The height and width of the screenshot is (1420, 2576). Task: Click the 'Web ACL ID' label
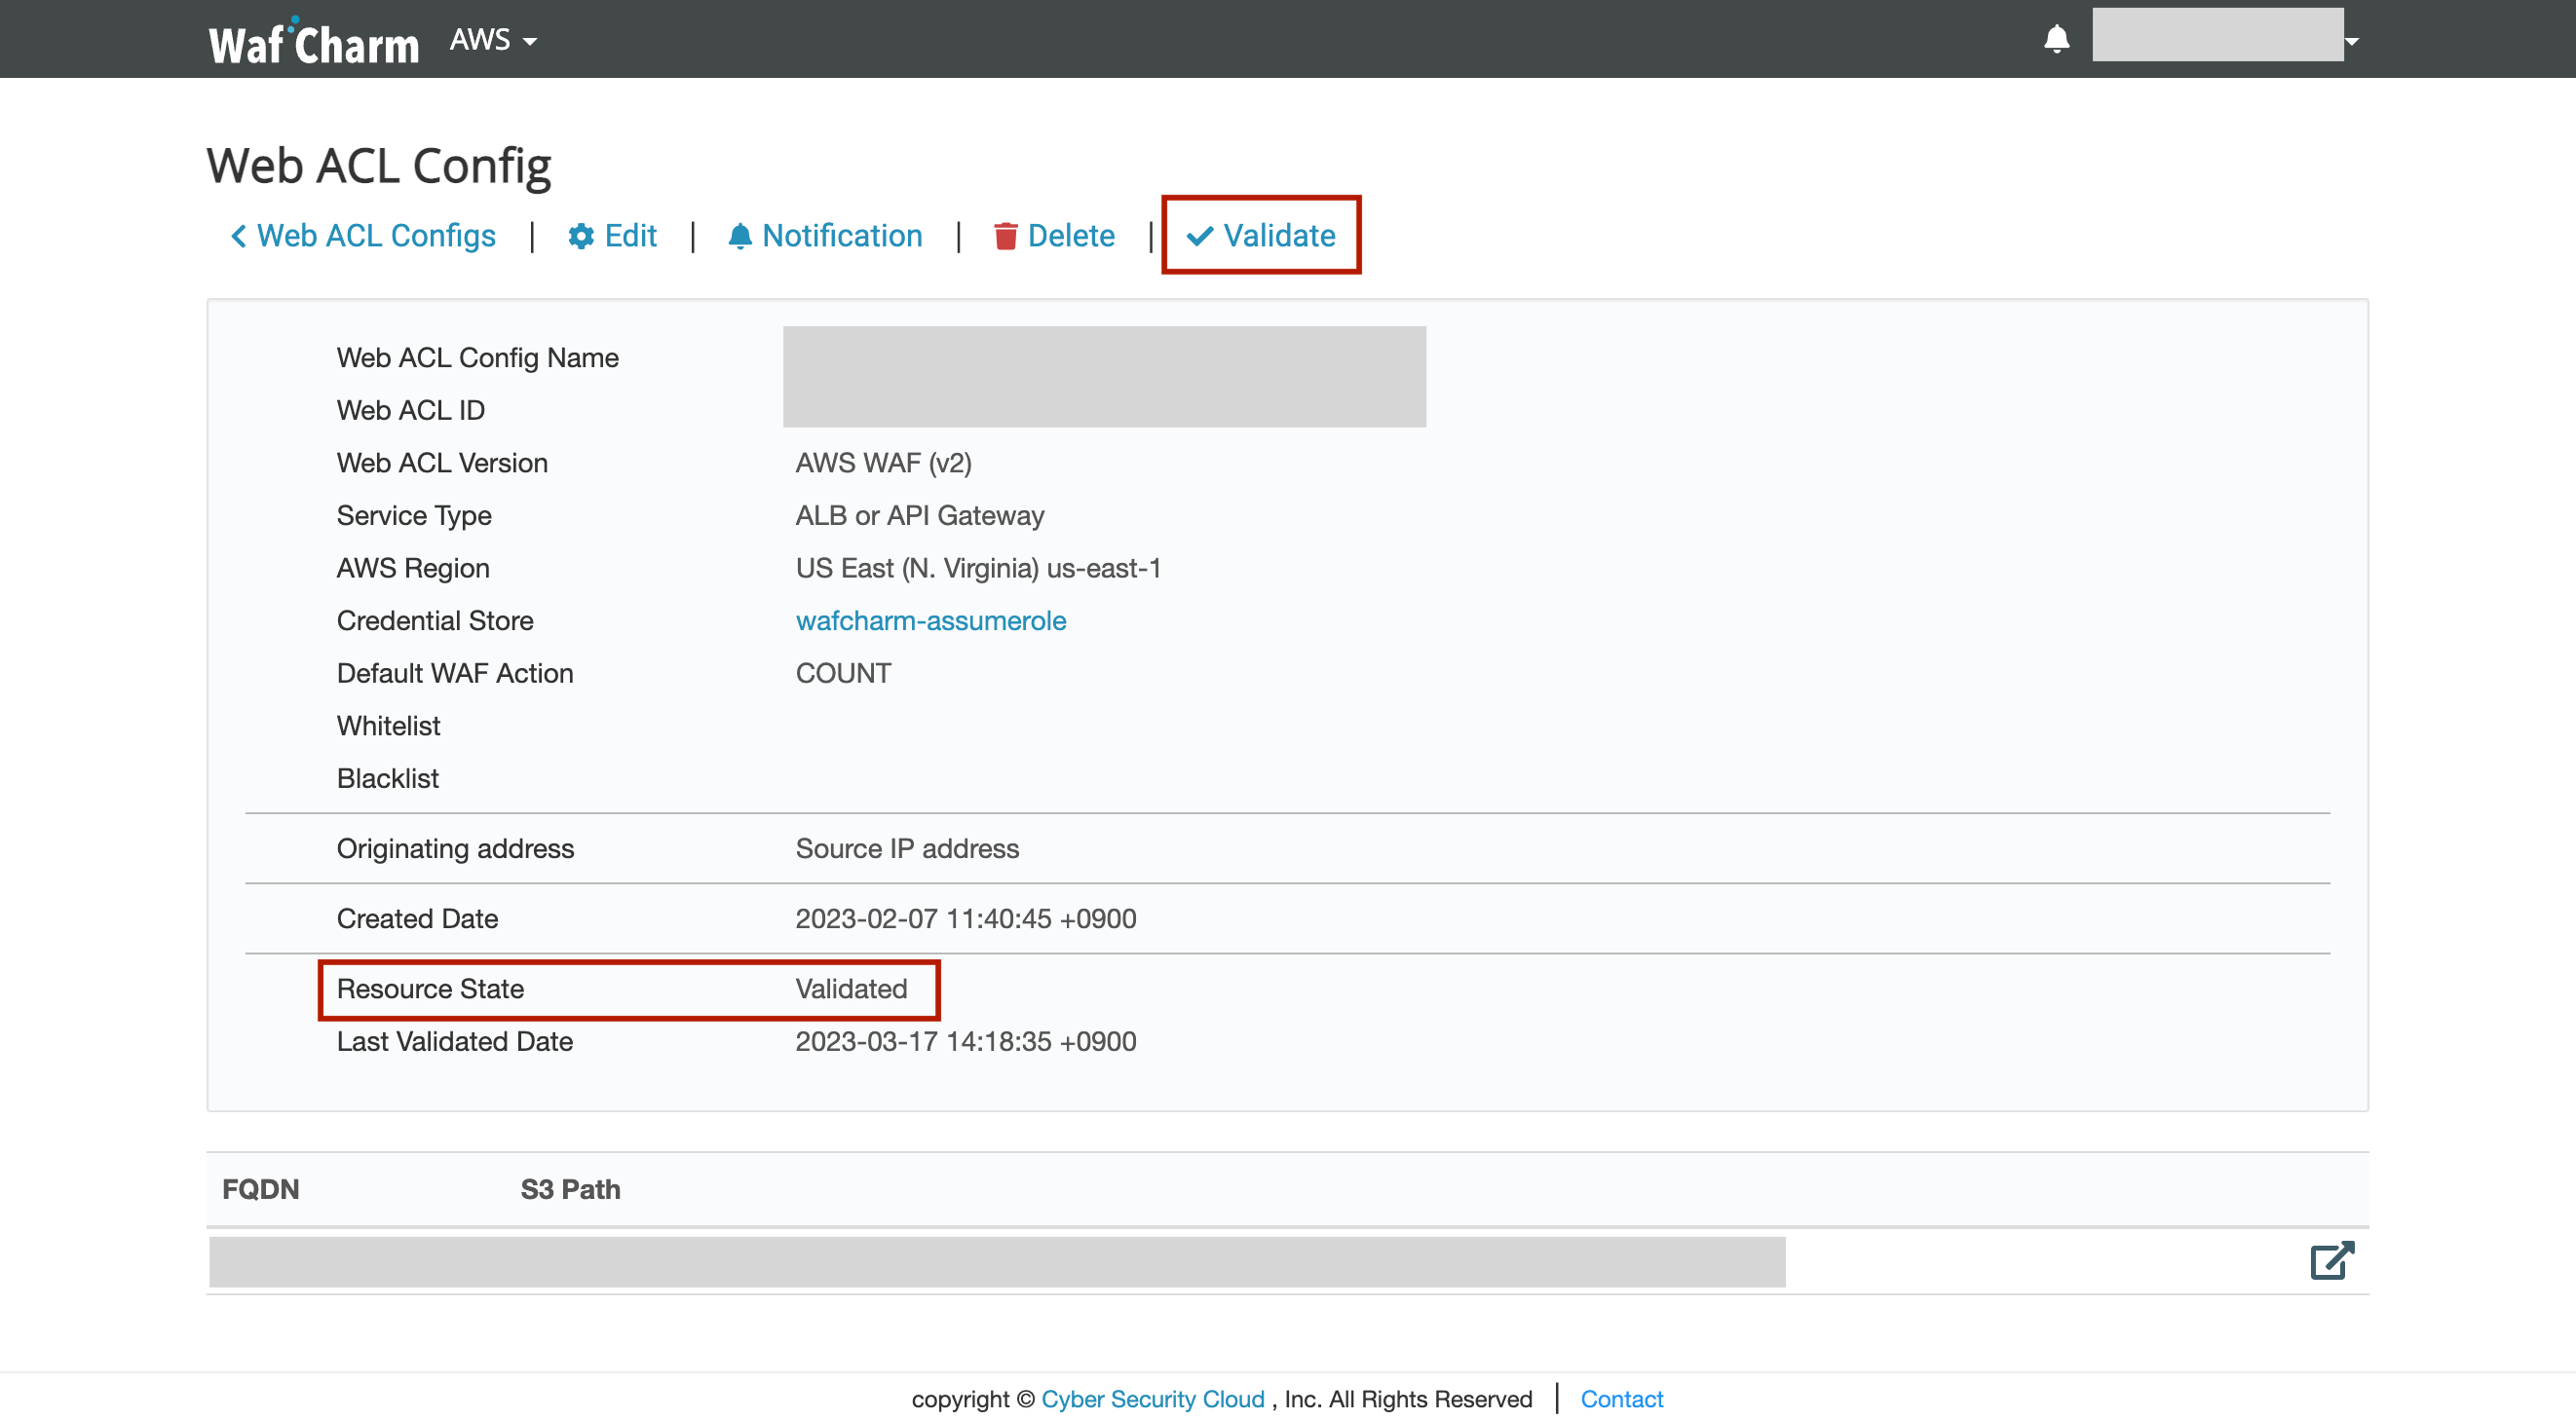pyautogui.click(x=410, y=411)
